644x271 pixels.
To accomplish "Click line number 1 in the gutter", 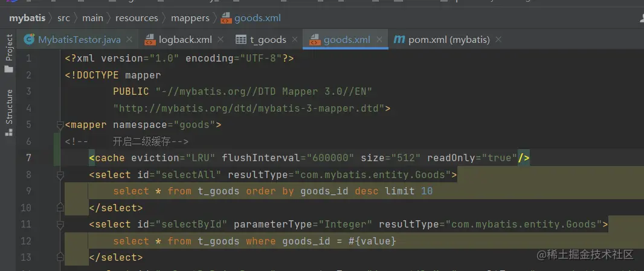I will pos(28,59).
